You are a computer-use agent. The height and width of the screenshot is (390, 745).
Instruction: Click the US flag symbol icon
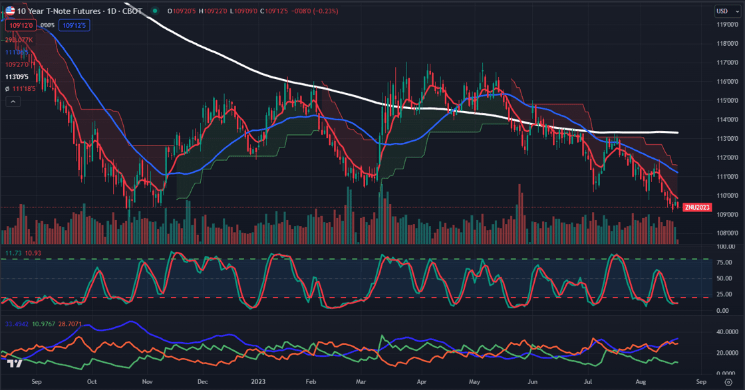click(x=10, y=11)
